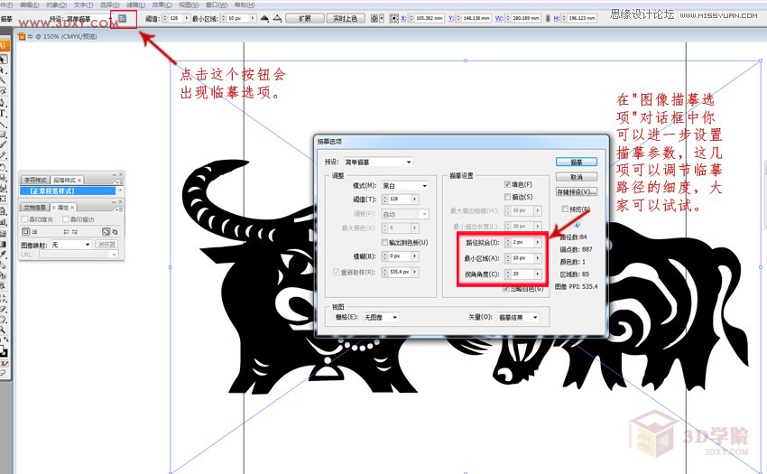This screenshot has width=767, height=474.
Task: Click the outline triangle preview icon in control bar
Action: coord(277,18)
